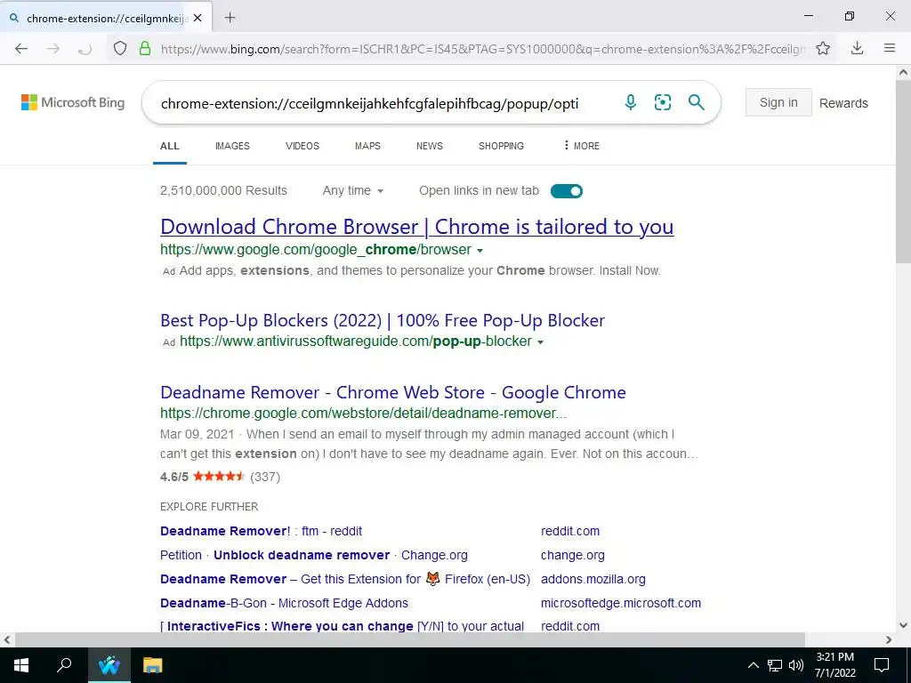Start voice search with the microphone icon

tap(631, 103)
